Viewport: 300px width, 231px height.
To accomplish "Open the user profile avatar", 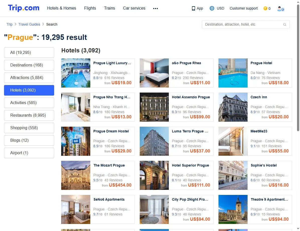I will (x=280, y=9).
